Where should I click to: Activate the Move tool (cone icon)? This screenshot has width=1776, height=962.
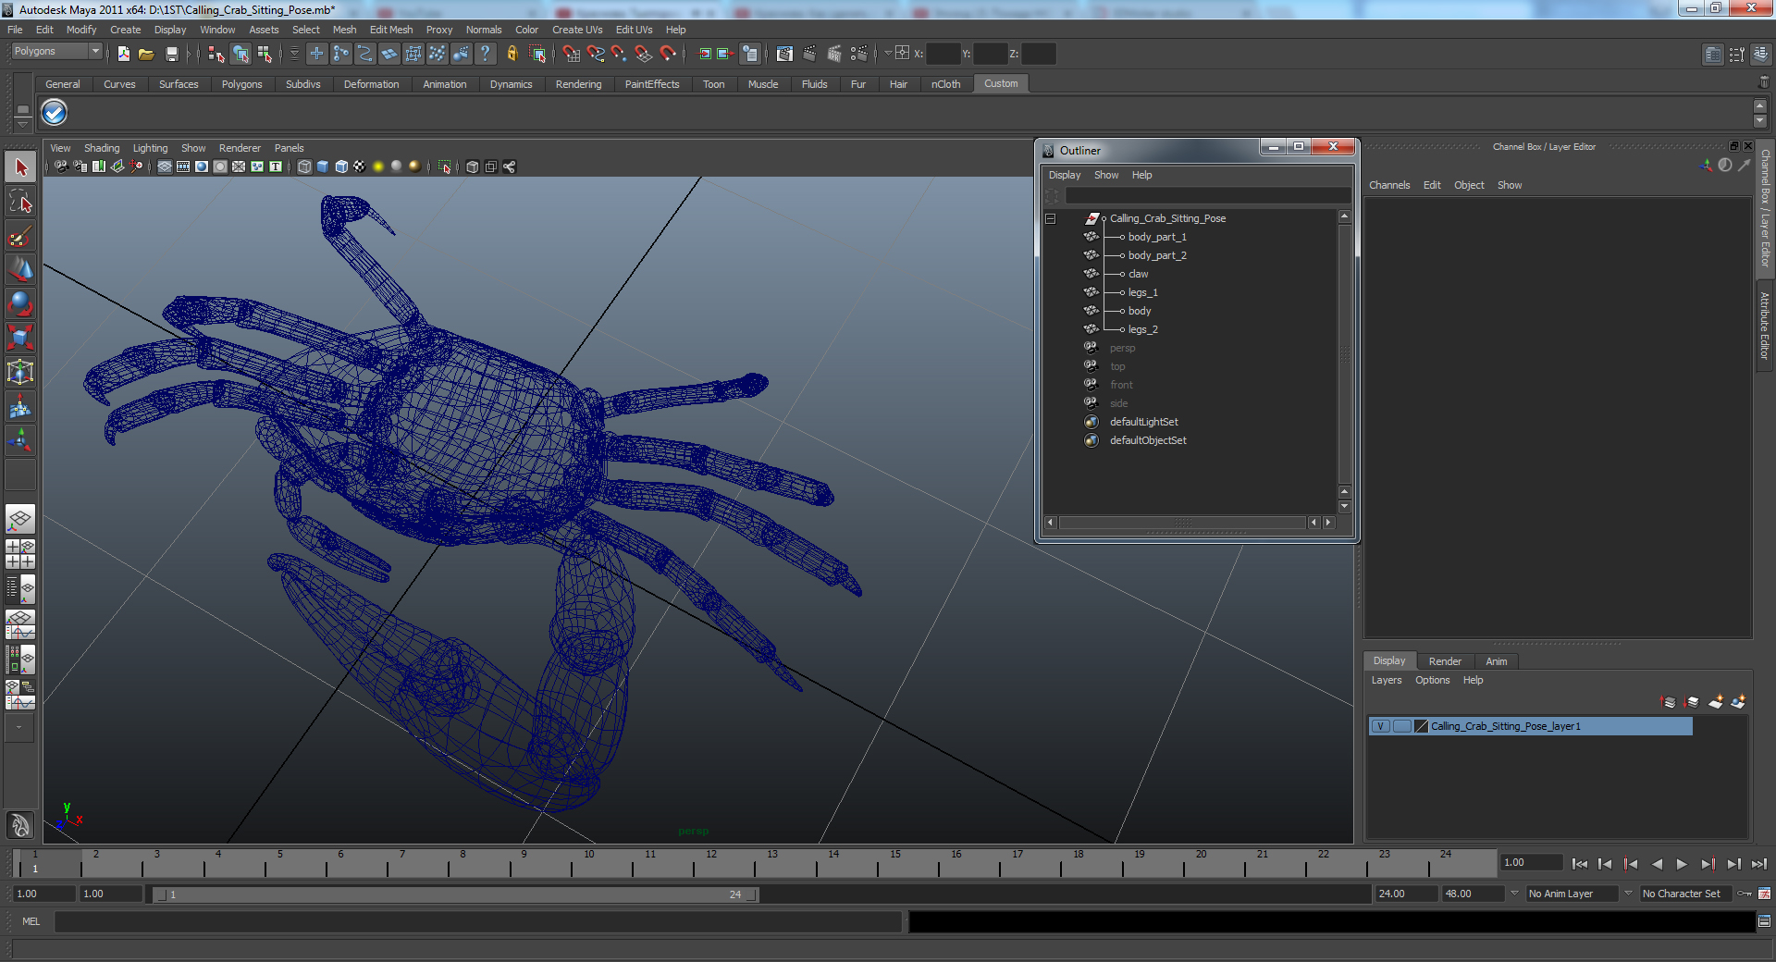[x=20, y=270]
